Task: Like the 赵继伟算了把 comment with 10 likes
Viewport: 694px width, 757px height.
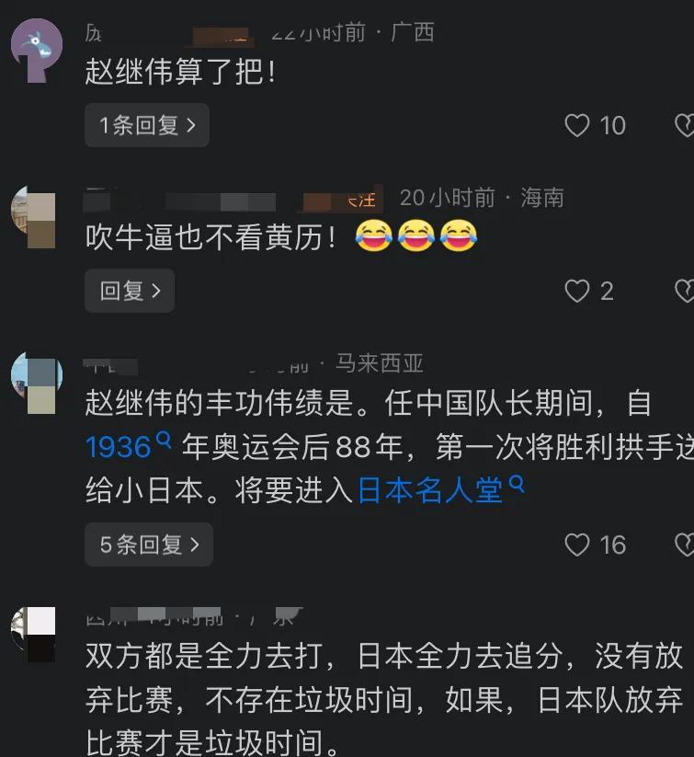Action: [577, 125]
